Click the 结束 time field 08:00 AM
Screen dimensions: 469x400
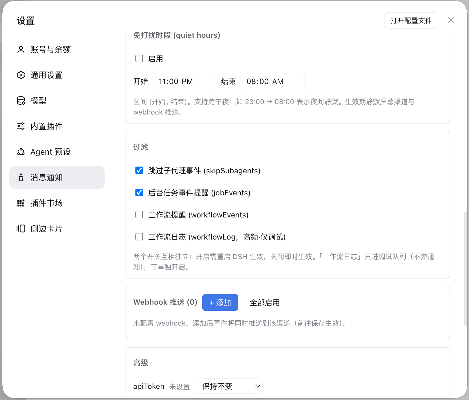click(273, 81)
